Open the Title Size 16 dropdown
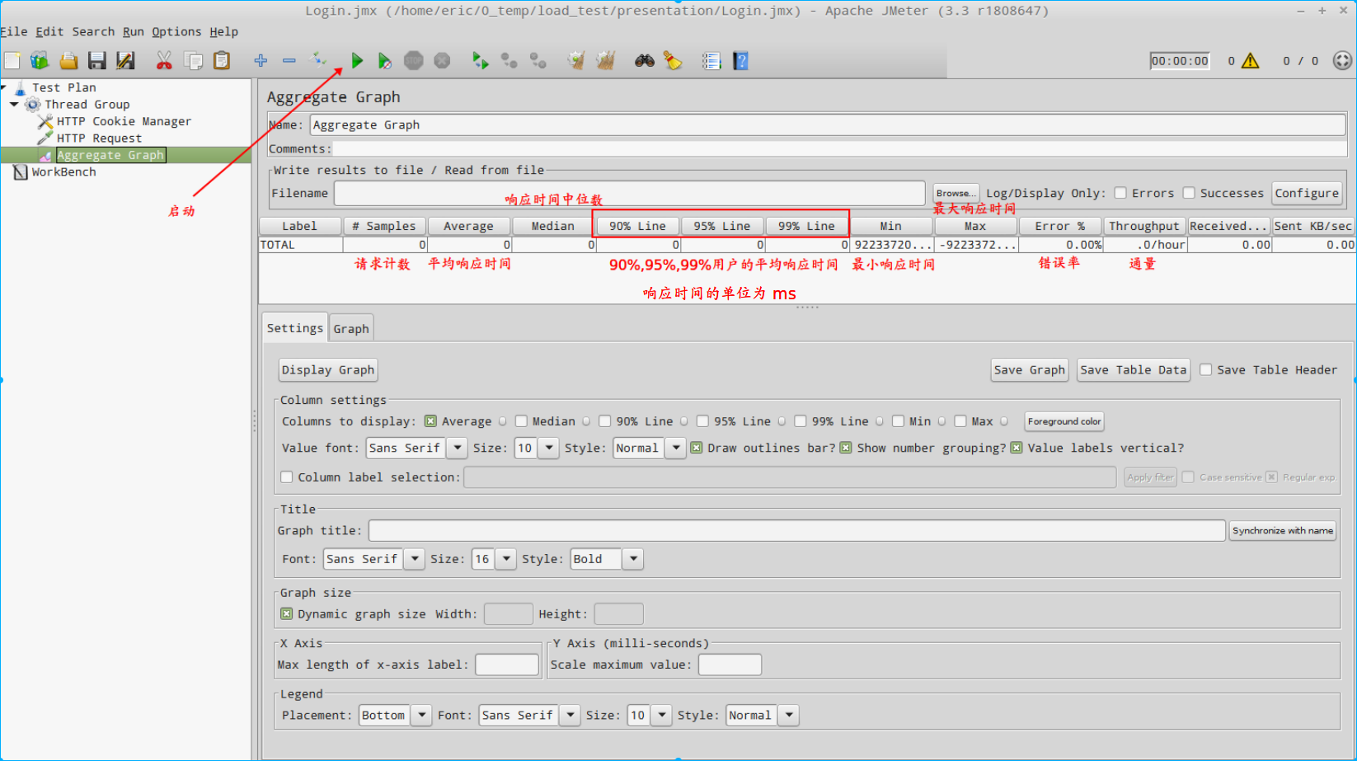Viewport: 1357px width, 761px height. pos(506,559)
